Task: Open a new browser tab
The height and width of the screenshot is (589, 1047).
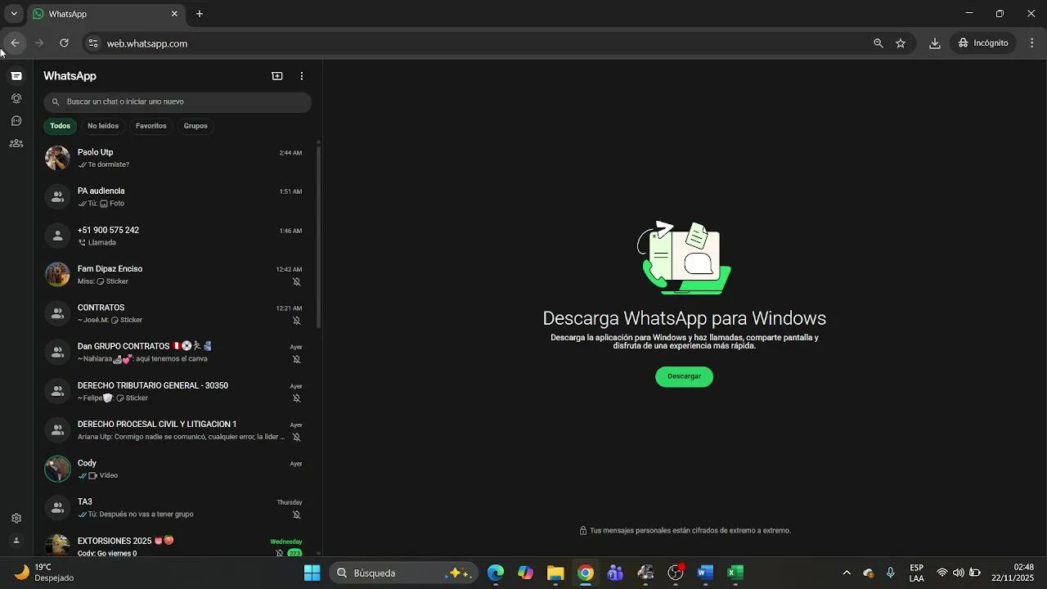Action: pyautogui.click(x=200, y=14)
